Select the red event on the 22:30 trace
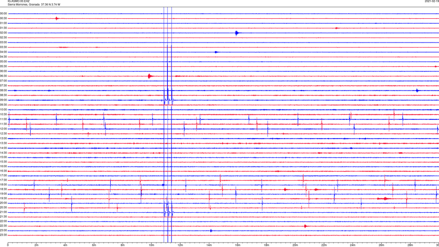Screen dimensions: 439x247 [305, 226]
